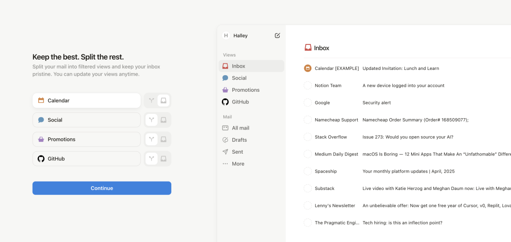The image size is (511, 242).
Task: Open 'Live video with Katie Herzog' email
Action: [437, 189]
